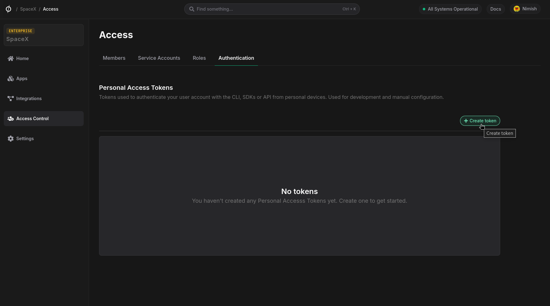Open the Service Accounts tab

click(159, 58)
